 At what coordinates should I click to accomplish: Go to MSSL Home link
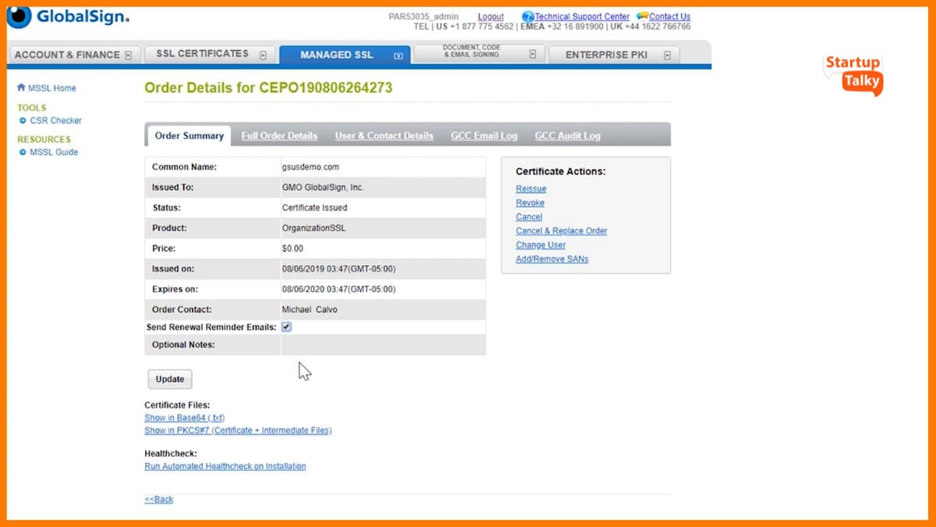52,88
